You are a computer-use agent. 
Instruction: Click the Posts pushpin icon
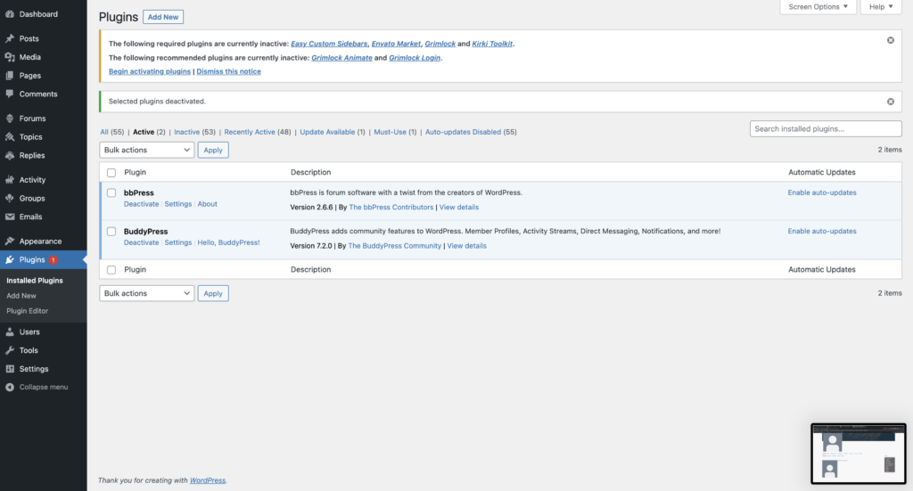pos(10,38)
